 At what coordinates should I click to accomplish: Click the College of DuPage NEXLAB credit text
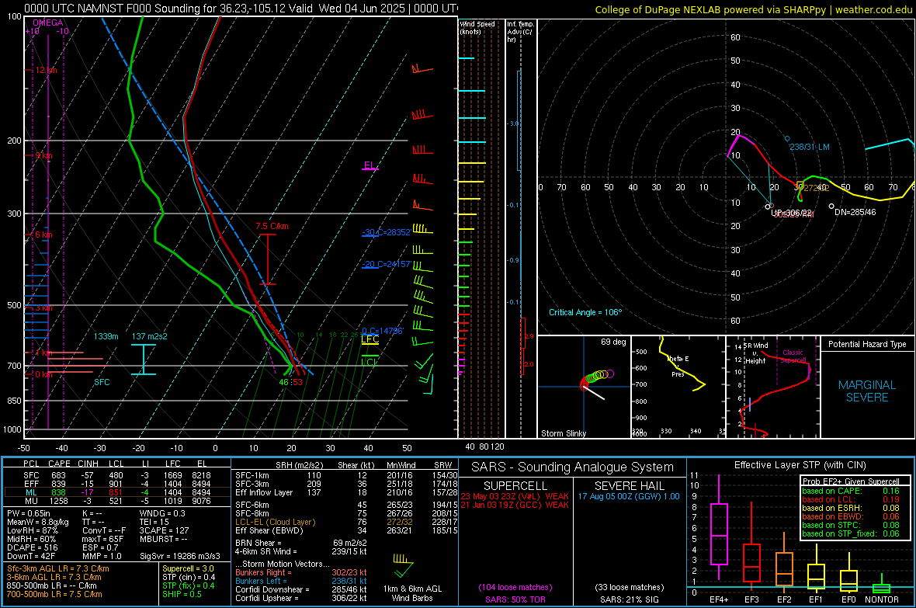coord(753,10)
